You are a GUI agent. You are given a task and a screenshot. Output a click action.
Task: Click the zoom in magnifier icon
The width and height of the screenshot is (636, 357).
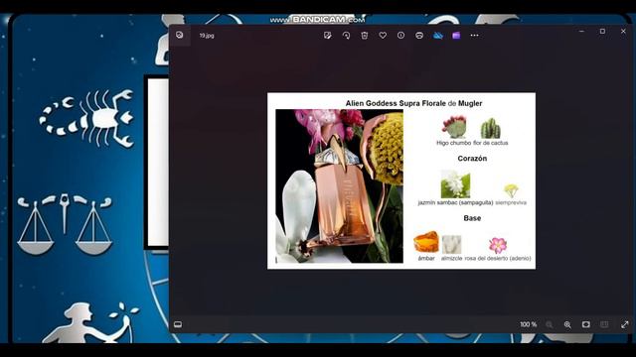[x=567, y=324]
